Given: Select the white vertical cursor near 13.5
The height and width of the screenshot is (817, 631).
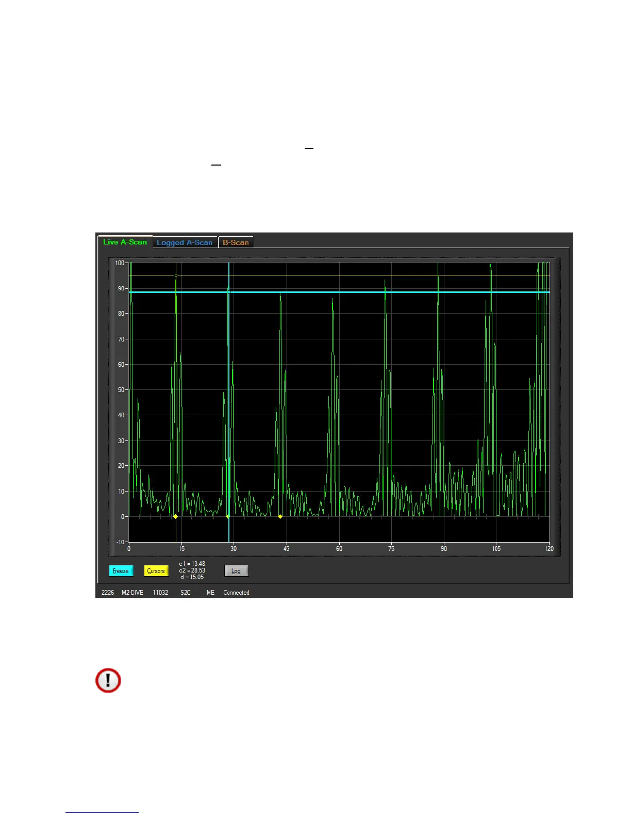Looking at the screenshot, I should pyautogui.click(x=176, y=402).
